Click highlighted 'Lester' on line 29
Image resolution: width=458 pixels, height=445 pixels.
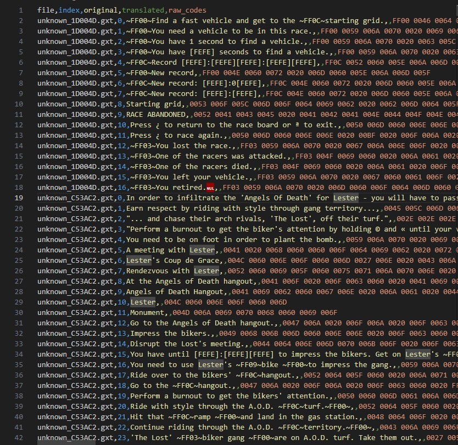pos(143,302)
